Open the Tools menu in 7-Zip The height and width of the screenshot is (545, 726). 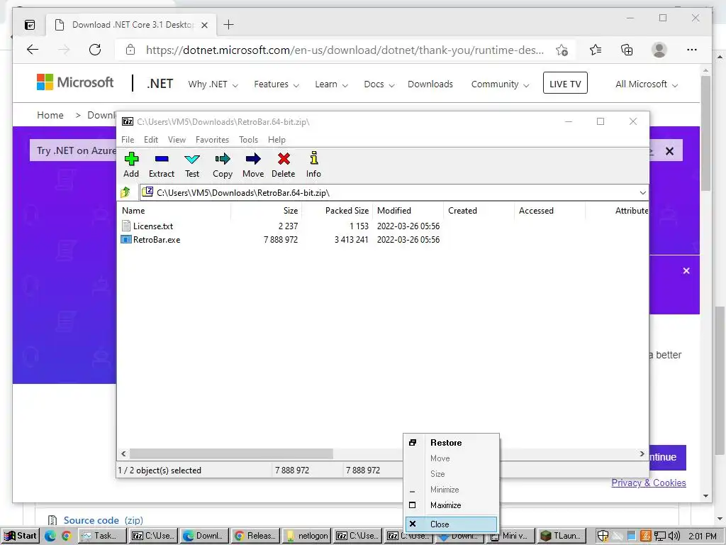pyautogui.click(x=248, y=140)
